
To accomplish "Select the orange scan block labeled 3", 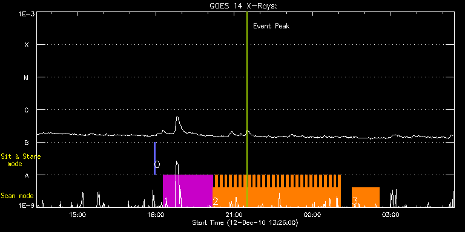I will 365,197.
